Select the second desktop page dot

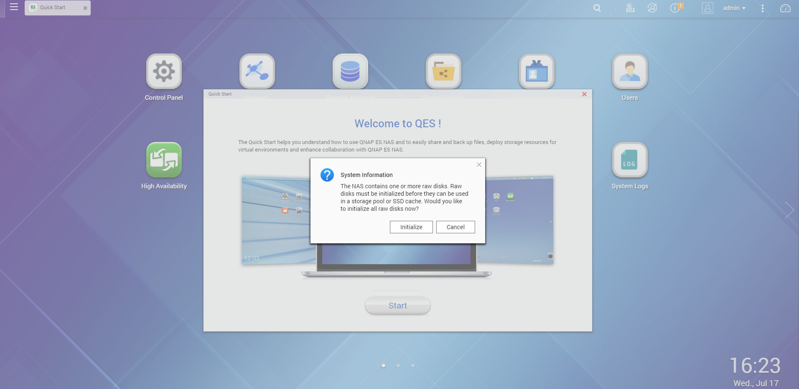(398, 366)
